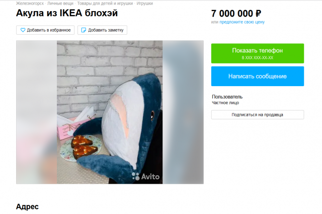Click the Avito watermark logo on photo
The image size is (322, 214).
point(145,176)
